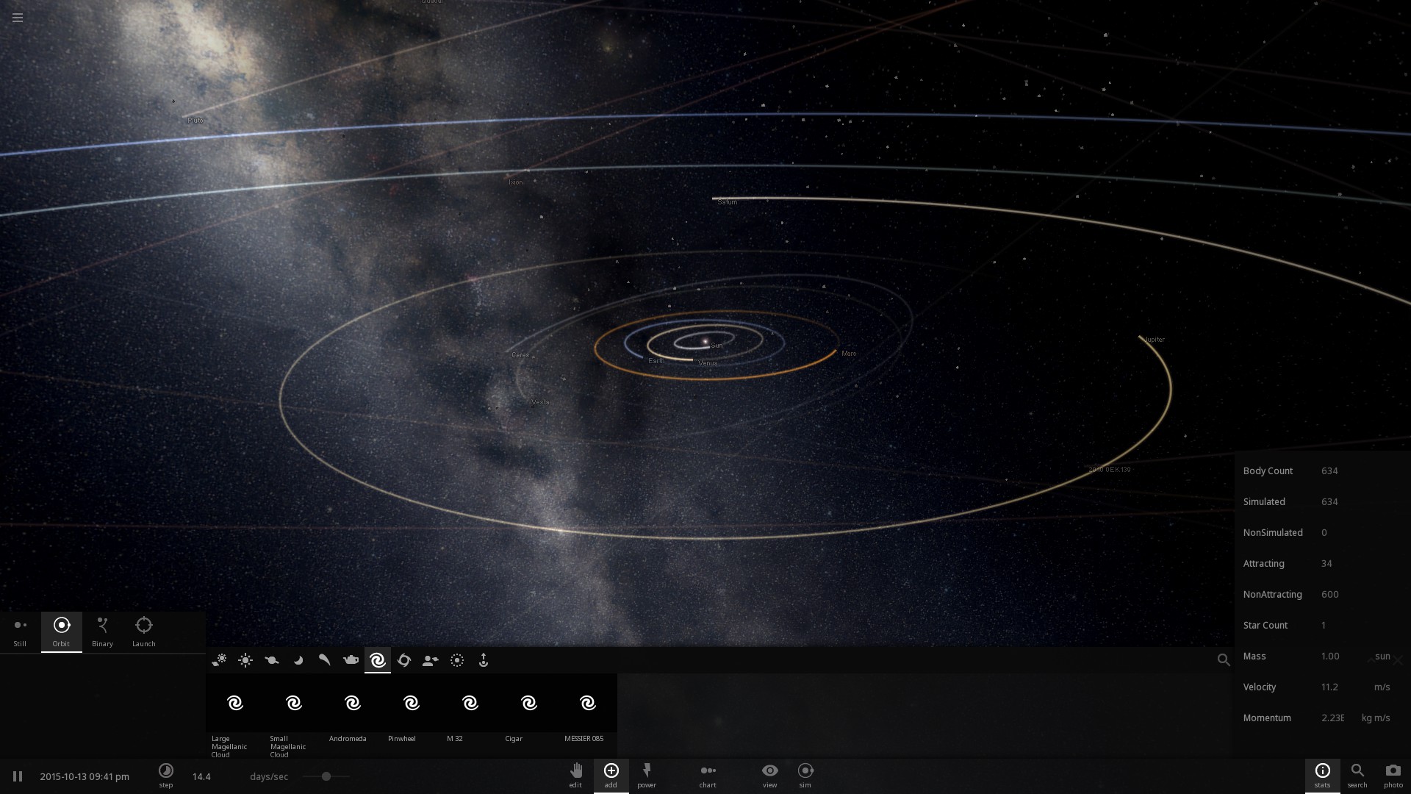Click the Mass value 1.00
The height and width of the screenshot is (794, 1411).
pyautogui.click(x=1330, y=657)
